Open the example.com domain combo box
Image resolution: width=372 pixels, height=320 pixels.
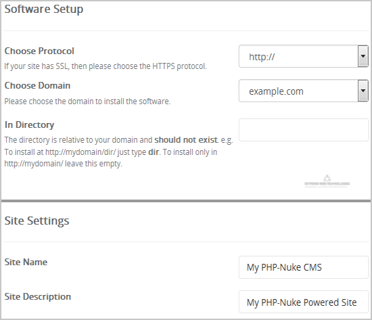pos(304,91)
